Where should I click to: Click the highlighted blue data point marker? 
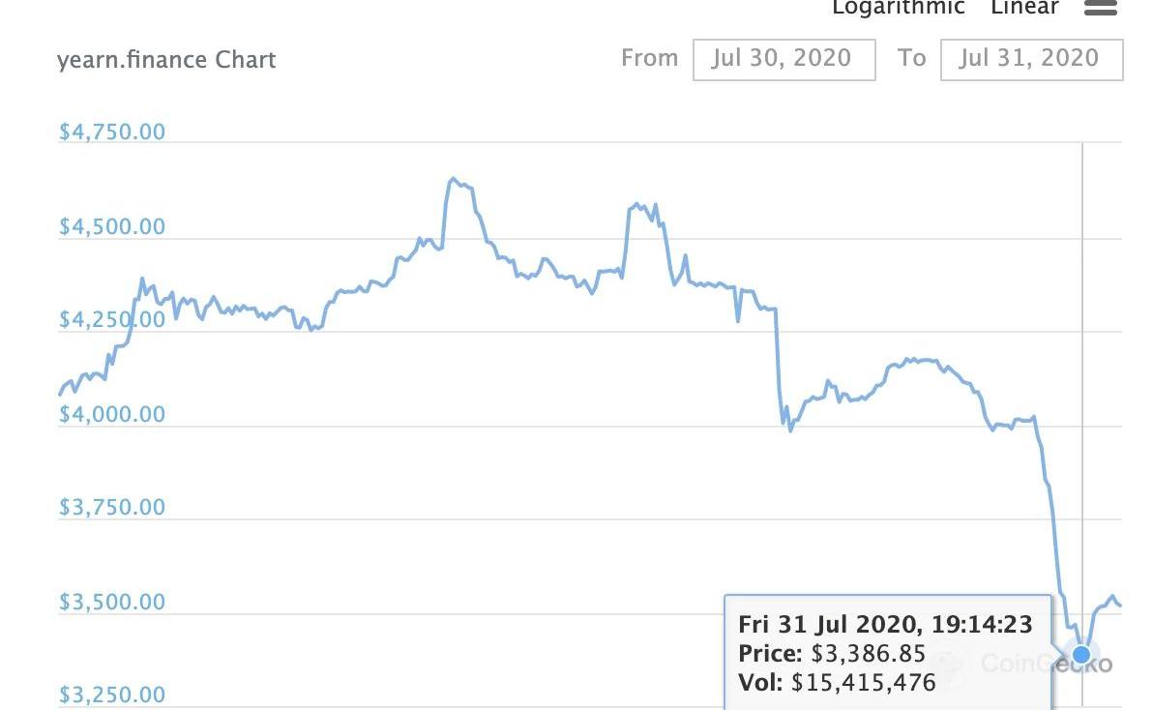[1081, 655]
